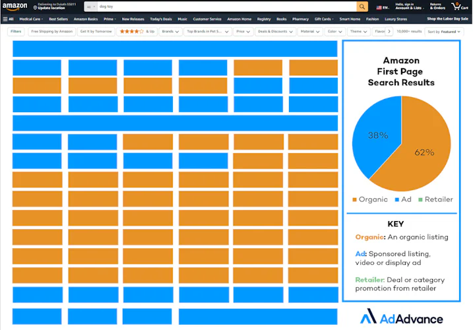Screen dimensions: 473x330
Task: Open the Sort by Featured dropdown
Action: 443,32
